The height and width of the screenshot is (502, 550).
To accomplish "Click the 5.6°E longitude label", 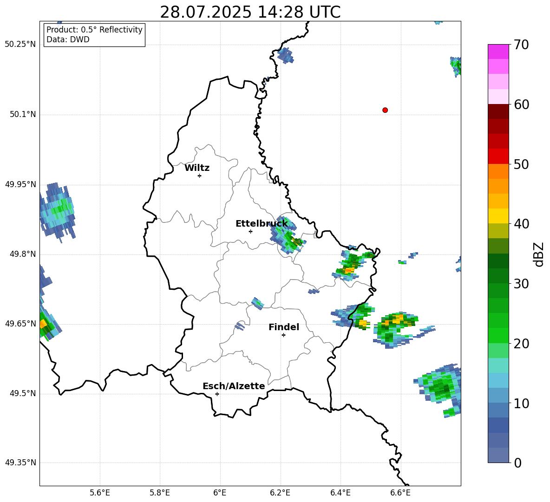I will coord(100,493).
